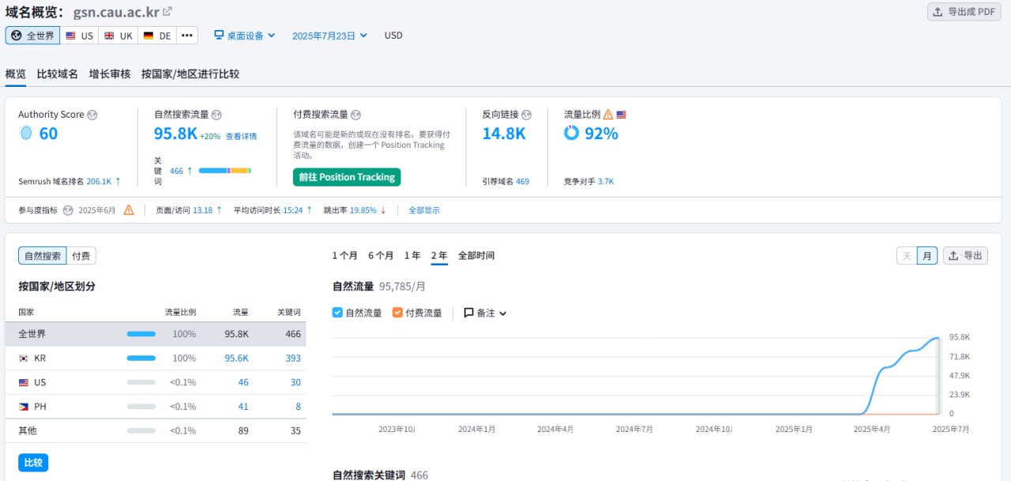The image size is (1011, 481).
Task: Open the 2025年7月23日 date dropdown
Action: pyautogui.click(x=329, y=36)
